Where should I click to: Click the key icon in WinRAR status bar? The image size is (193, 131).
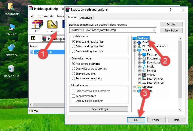[36, 111]
